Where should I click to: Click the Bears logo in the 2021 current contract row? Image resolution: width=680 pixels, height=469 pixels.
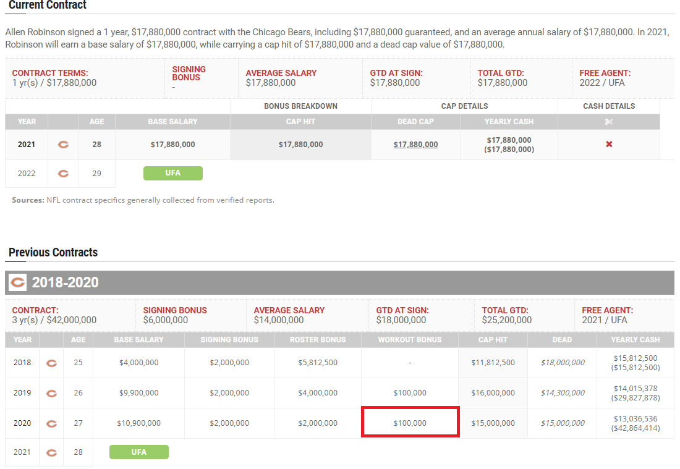coord(63,145)
